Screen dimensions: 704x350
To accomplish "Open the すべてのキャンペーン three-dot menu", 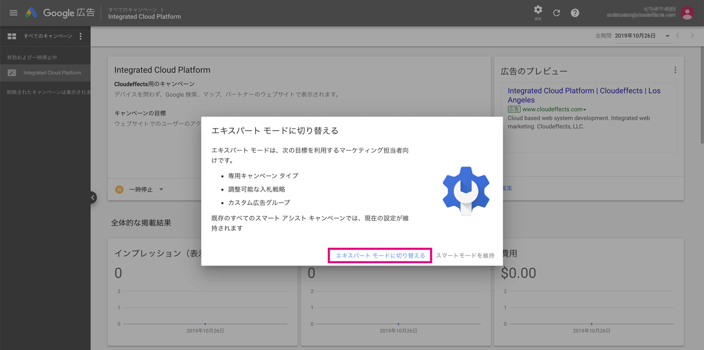I will (x=80, y=36).
